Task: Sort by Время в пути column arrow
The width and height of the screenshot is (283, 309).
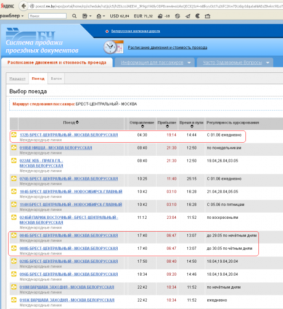Action: [192, 127]
